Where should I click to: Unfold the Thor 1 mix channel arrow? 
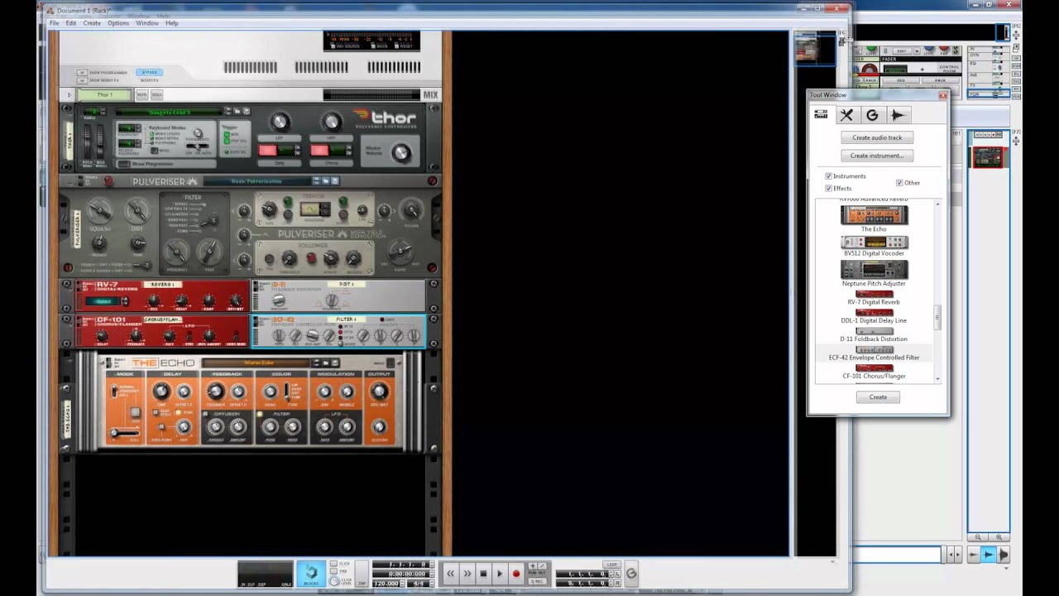69,95
